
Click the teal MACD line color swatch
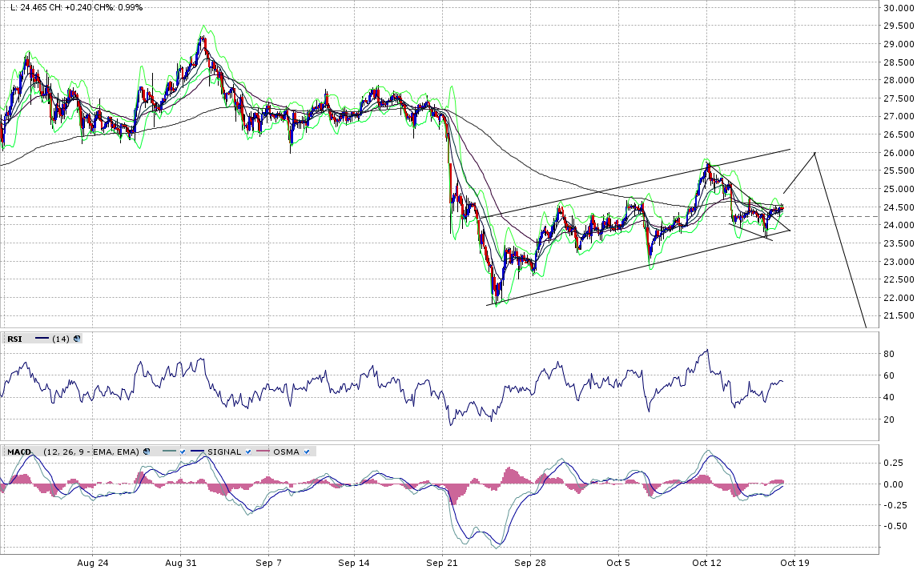(168, 452)
